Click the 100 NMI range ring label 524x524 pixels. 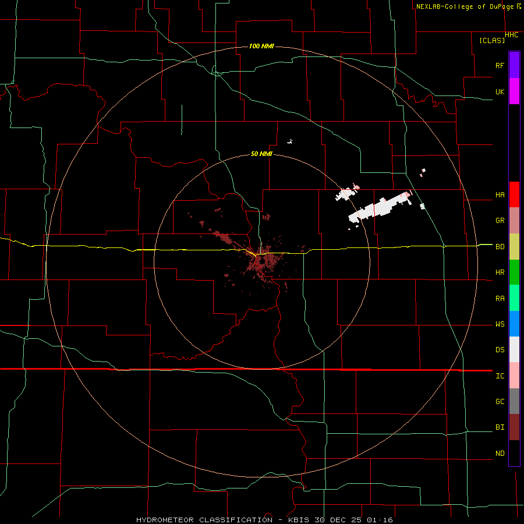[261, 46]
